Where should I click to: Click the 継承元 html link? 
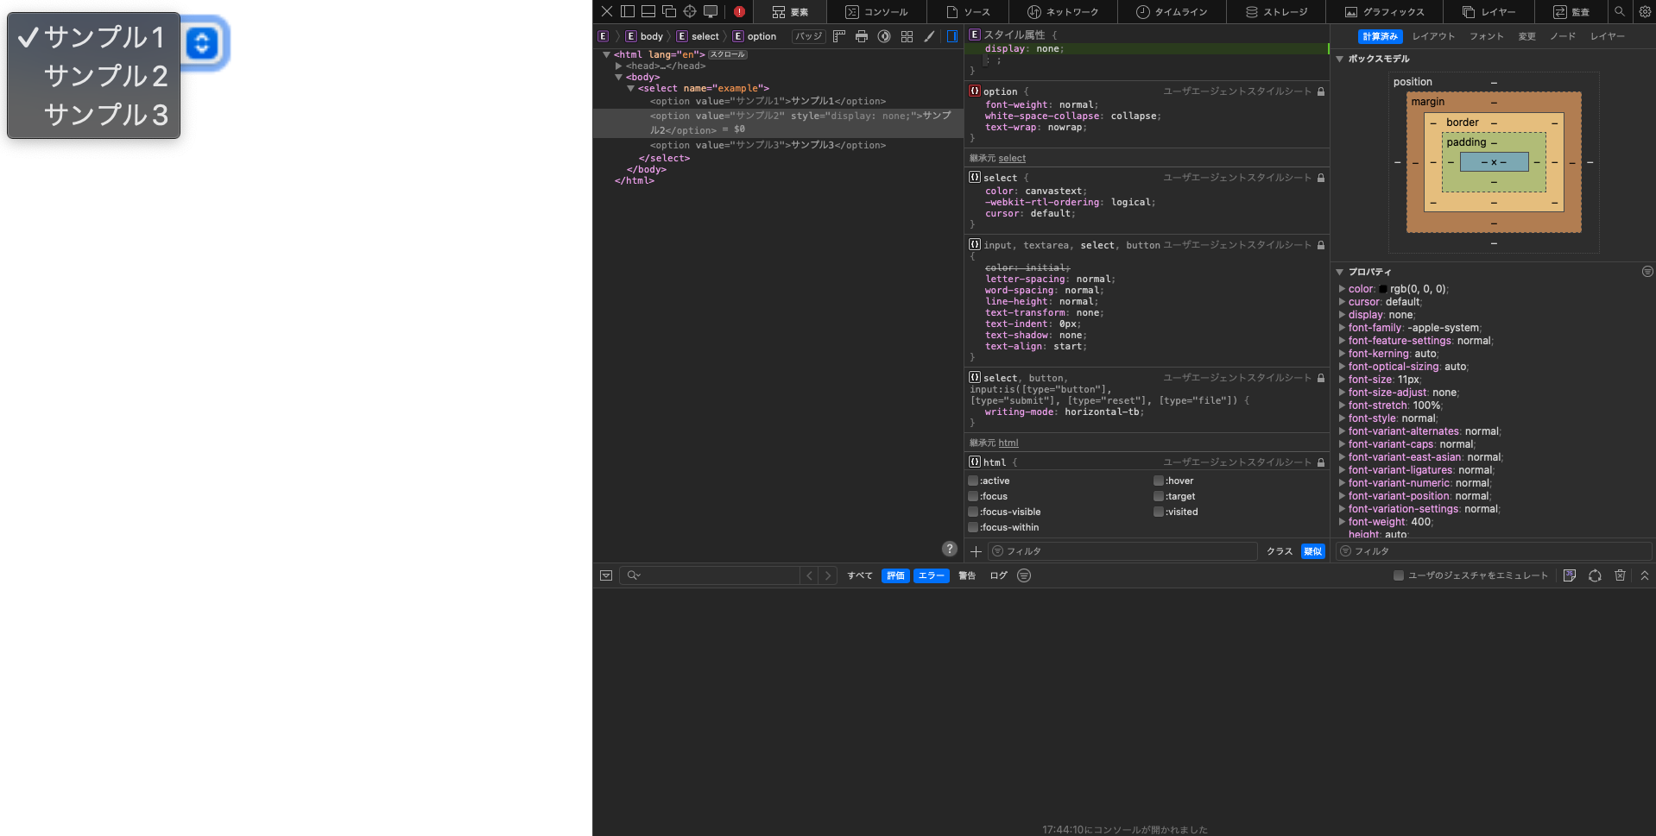point(1008,443)
